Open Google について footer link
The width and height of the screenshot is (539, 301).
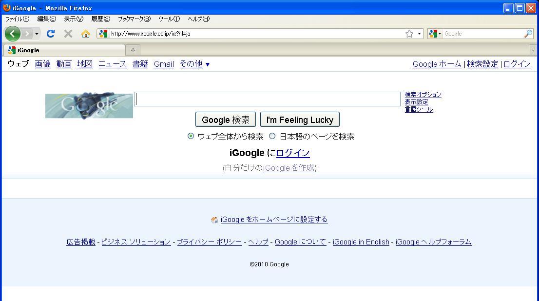click(300, 242)
